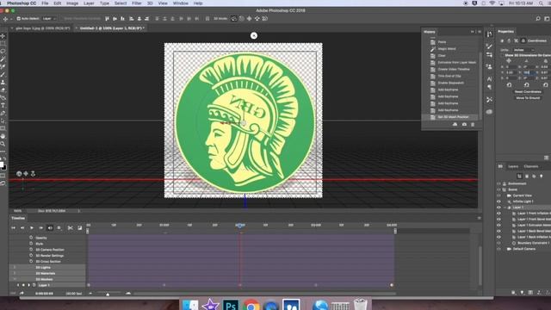Screen dimensions: 551x310
Task: Filter 3D panel by meshes icon
Action: [527, 176]
